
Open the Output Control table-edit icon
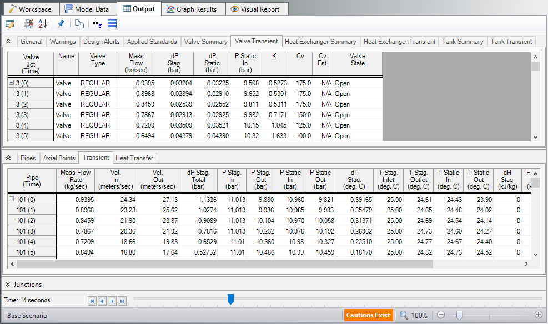[10, 24]
